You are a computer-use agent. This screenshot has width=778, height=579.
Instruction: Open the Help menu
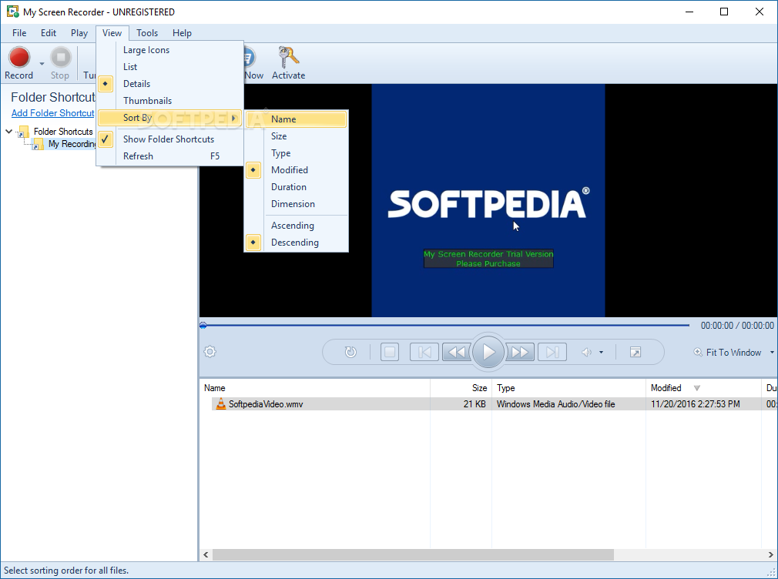coord(182,33)
